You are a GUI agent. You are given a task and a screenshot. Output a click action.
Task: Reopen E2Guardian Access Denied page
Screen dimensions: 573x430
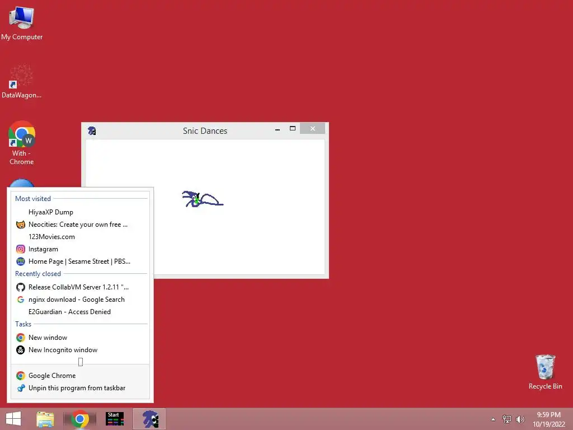coord(80,311)
